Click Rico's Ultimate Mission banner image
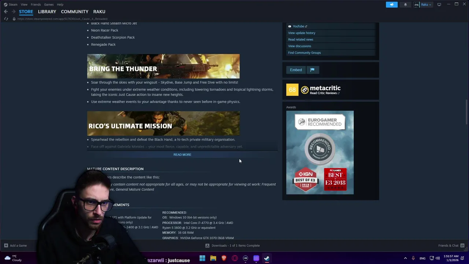 (x=163, y=124)
